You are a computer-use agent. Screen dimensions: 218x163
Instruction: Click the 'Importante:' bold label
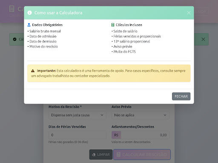[46, 70]
